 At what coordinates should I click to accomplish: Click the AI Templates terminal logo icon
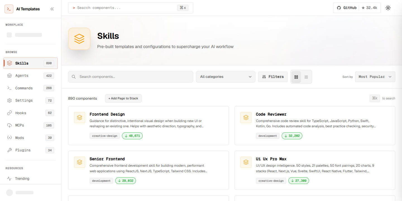(x=9, y=9)
